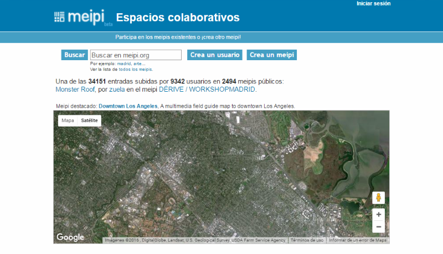Click the Crea un meipi button
The width and height of the screenshot is (443, 254).
coord(272,55)
